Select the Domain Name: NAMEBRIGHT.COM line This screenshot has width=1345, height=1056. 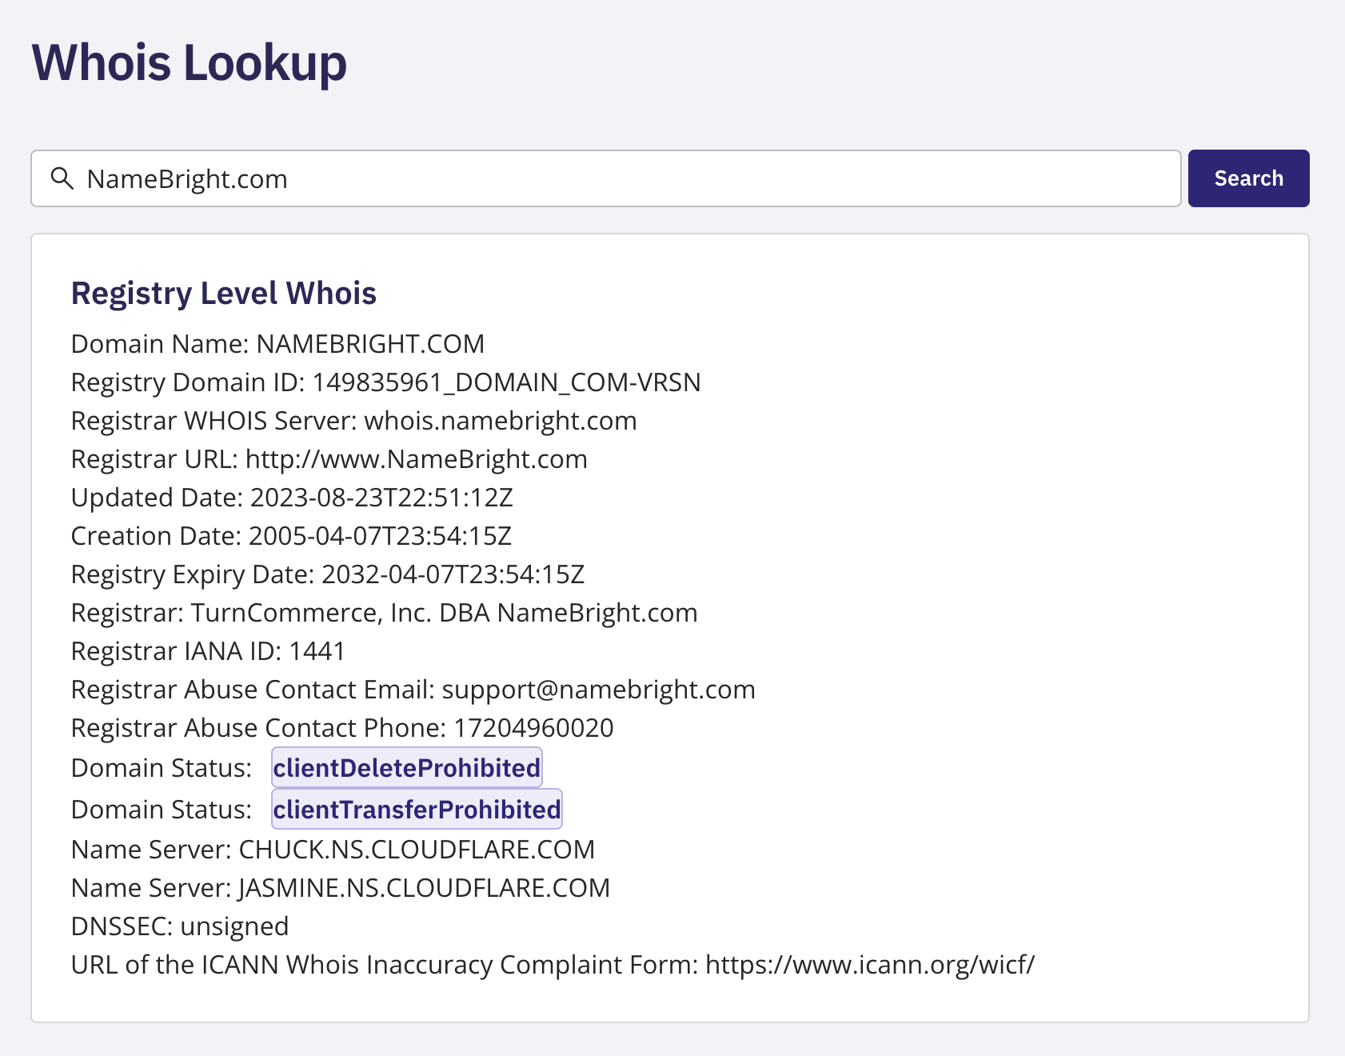(x=277, y=344)
